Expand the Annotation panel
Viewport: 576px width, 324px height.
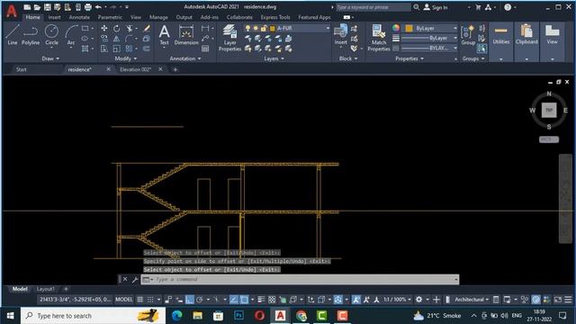[185, 58]
